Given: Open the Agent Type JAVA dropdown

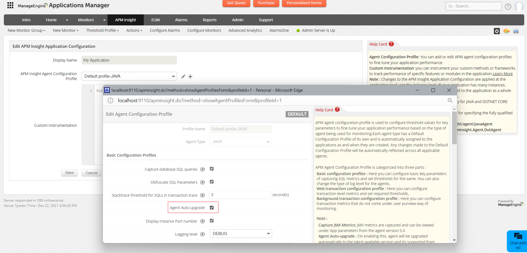Looking at the screenshot, I should pos(241,142).
